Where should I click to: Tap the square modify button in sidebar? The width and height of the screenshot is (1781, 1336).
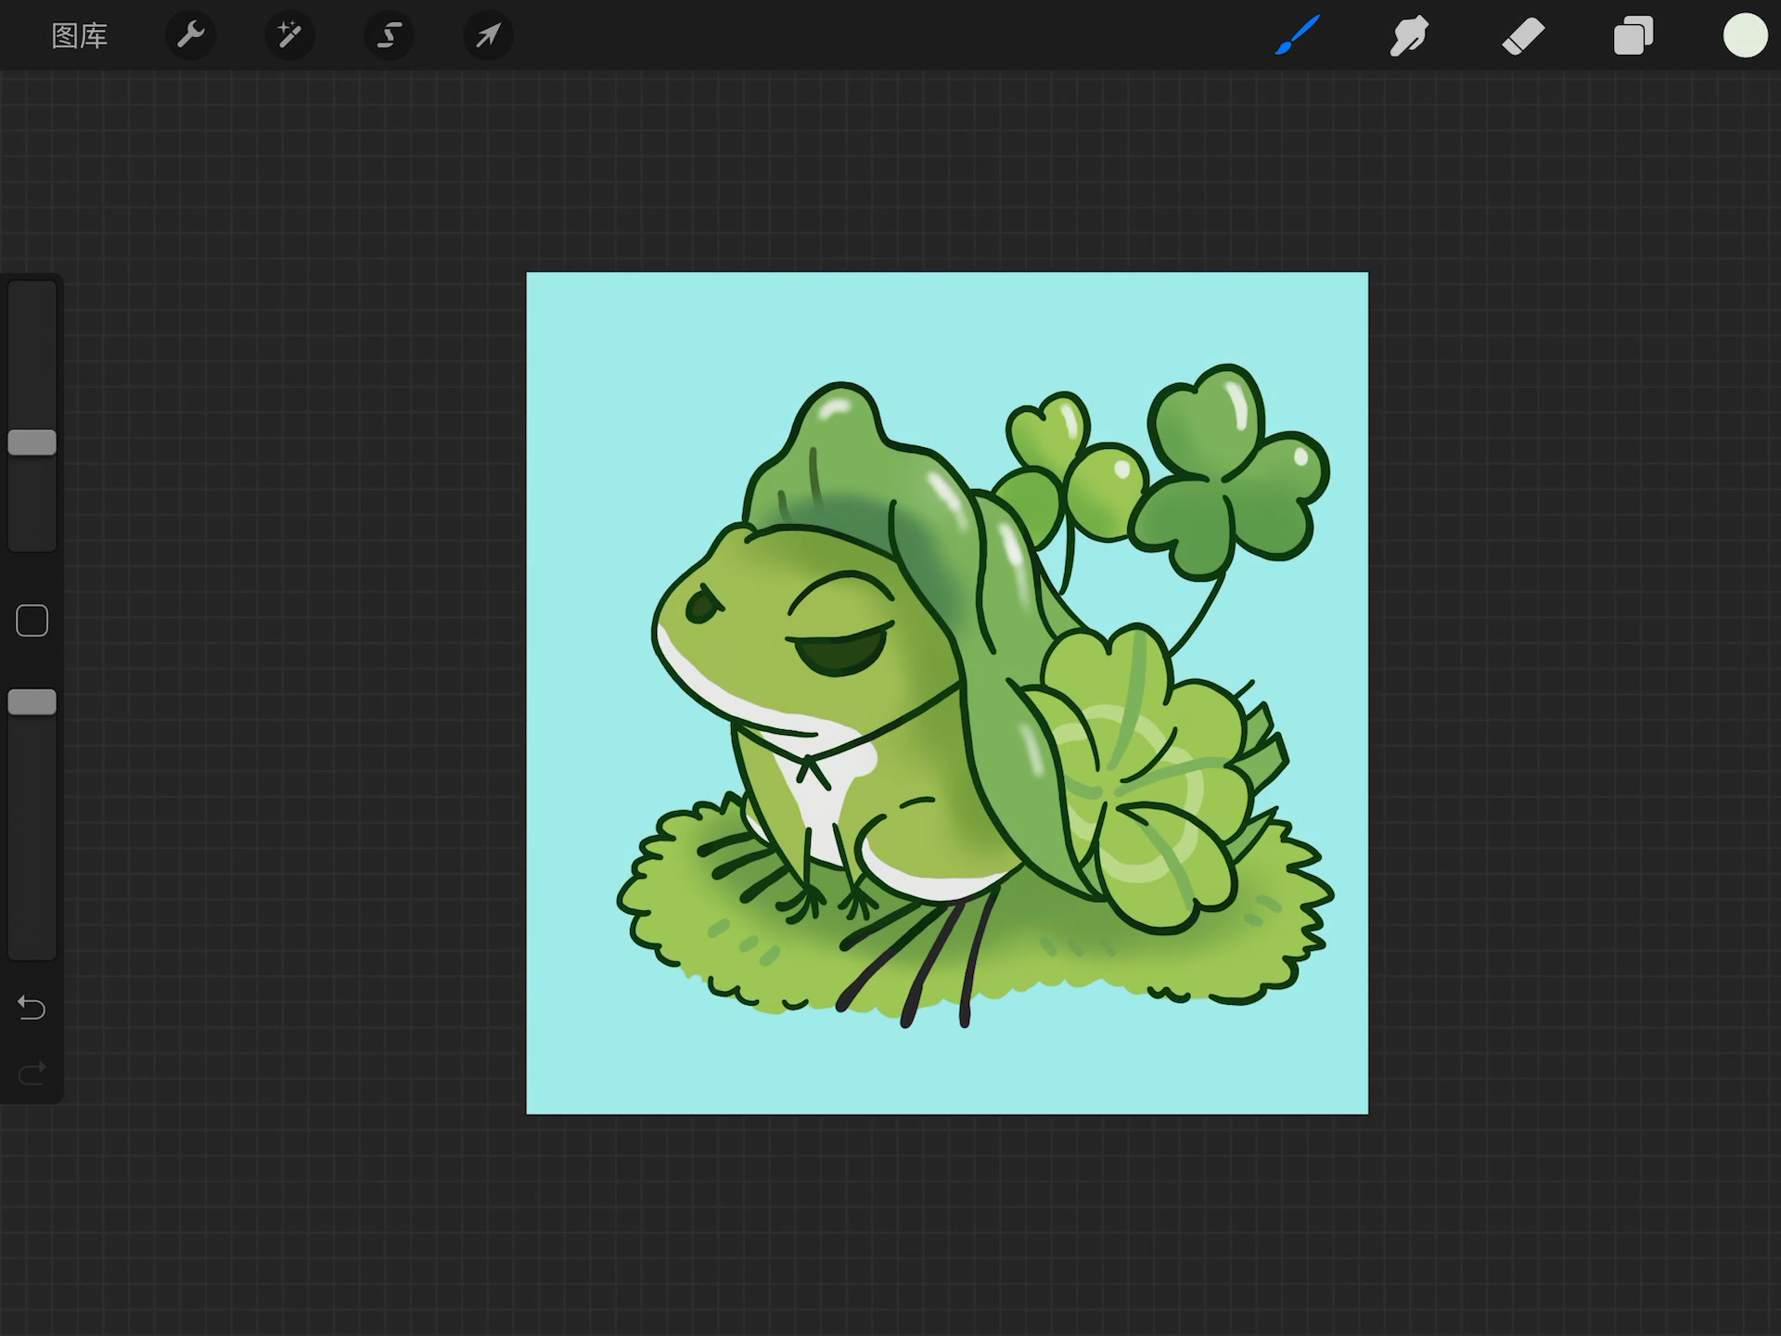[x=32, y=621]
